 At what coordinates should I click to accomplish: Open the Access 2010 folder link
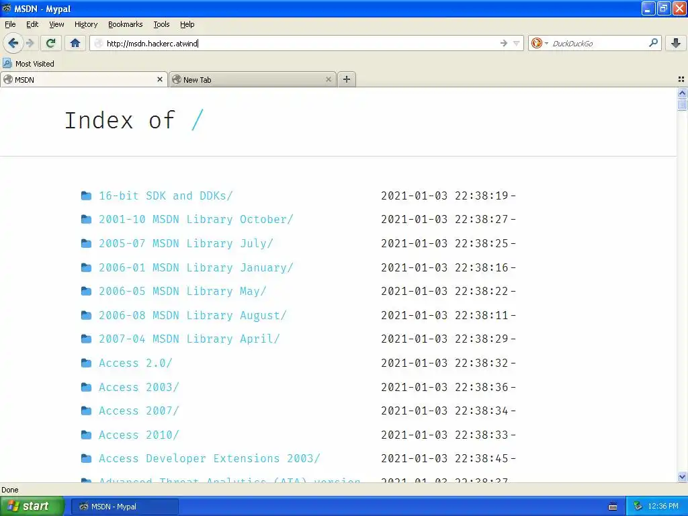tap(138, 435)
